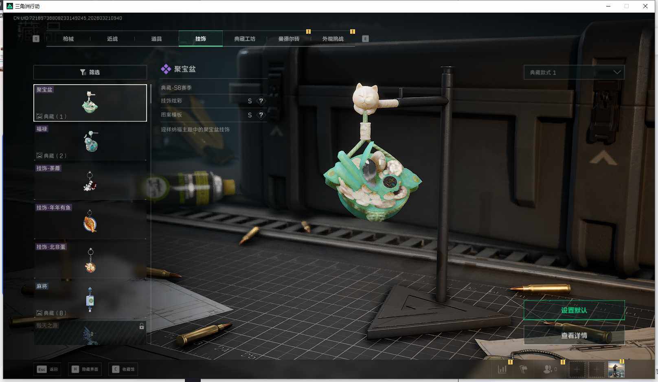
Task: Open the friends icon showing 0
Action: tap(550, 369)
